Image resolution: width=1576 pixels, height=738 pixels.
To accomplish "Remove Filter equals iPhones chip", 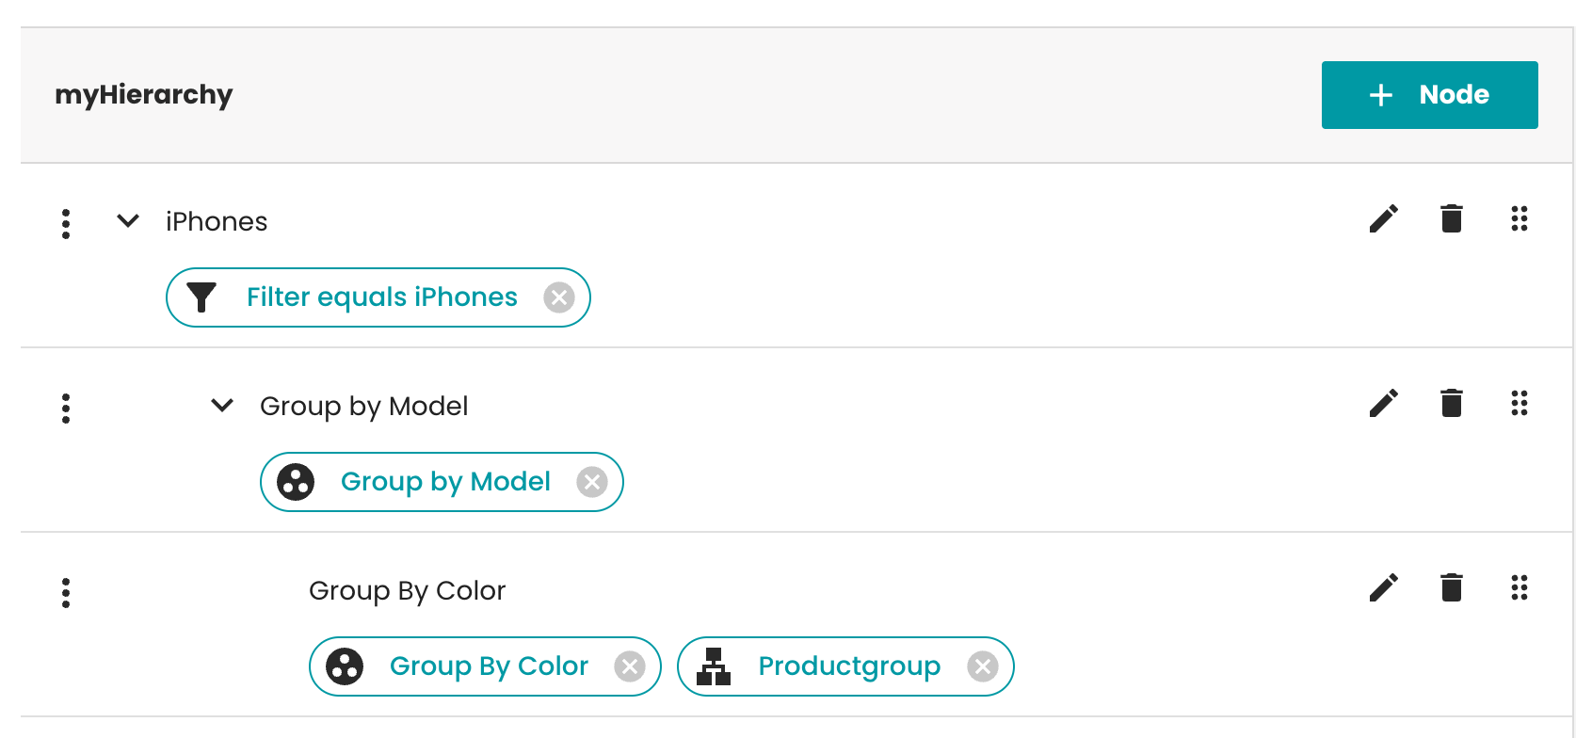I will tap(559, 298).
